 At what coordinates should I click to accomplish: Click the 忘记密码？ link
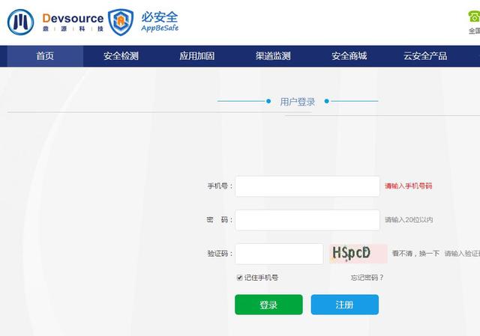tap(367, 278)
